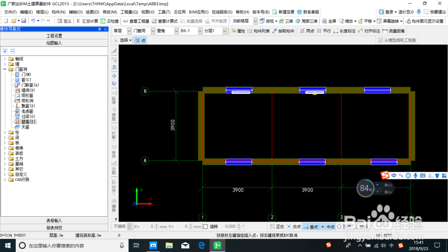
Task: Open the BIM应用(I) menu
Action: (198, 12)
